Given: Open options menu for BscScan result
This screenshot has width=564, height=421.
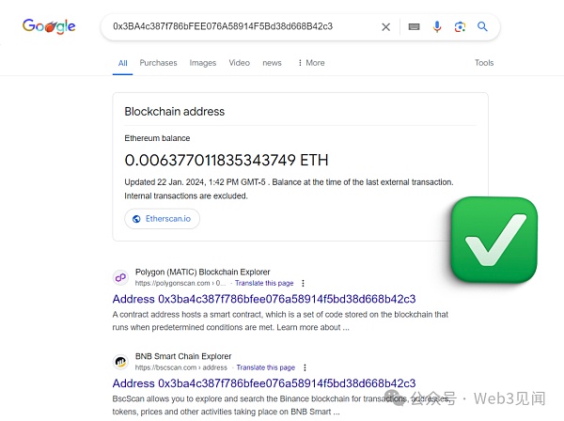Looking at the screenshot, I should click(x=305, y=367).
